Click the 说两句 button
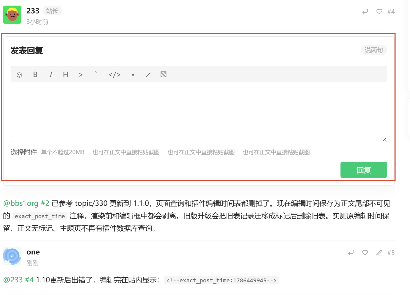Image resolution: width=410 pixels, height=295 pixels. tap(374, 50)
